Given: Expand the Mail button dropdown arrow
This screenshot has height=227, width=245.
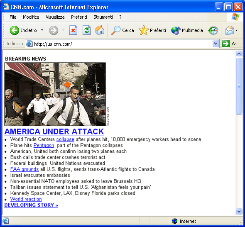Looking at the screenshot, I should (x=237, y=30).
